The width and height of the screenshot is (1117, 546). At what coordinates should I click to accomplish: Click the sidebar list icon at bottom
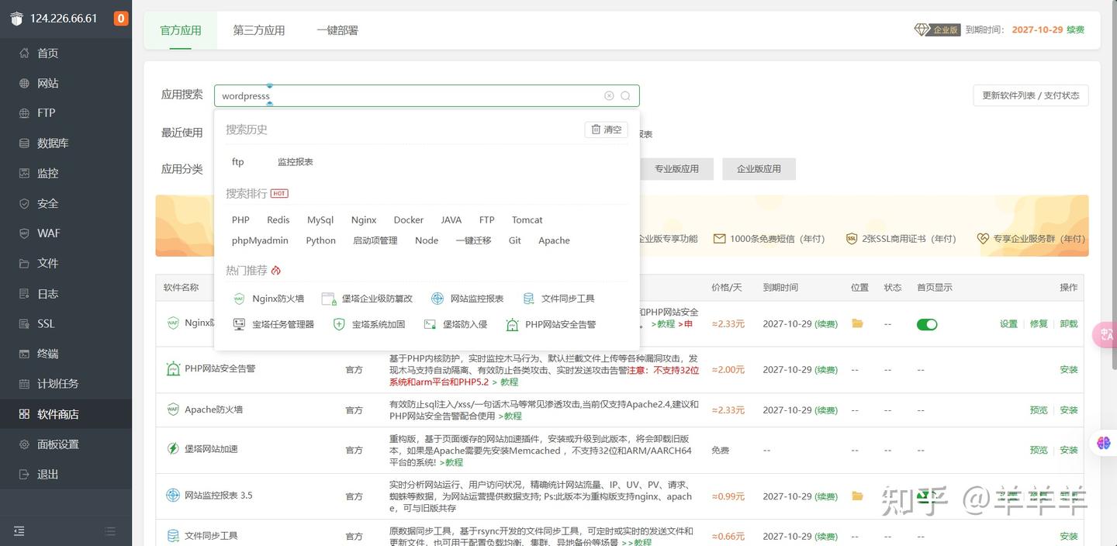pos(110,531)
